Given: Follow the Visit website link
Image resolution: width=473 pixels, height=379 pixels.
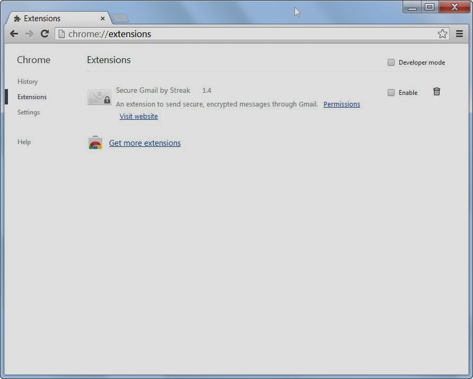Looking at the screenshot, I should pyautogui.click(x=138, y=116).
